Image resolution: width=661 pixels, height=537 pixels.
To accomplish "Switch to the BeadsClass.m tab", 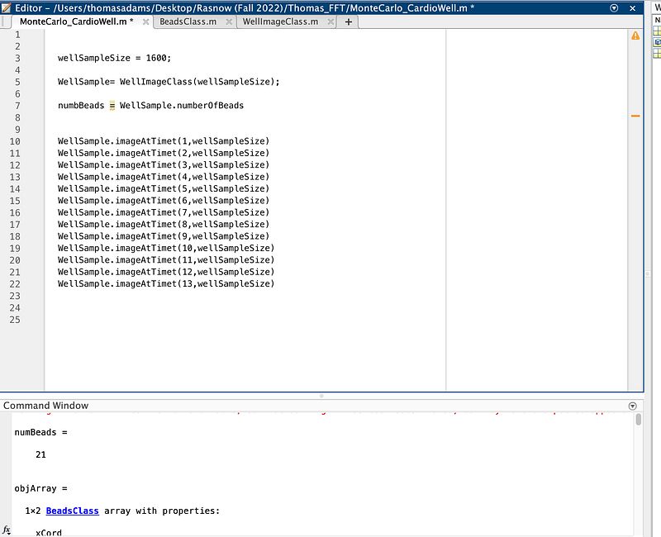I will coord(188,21).
